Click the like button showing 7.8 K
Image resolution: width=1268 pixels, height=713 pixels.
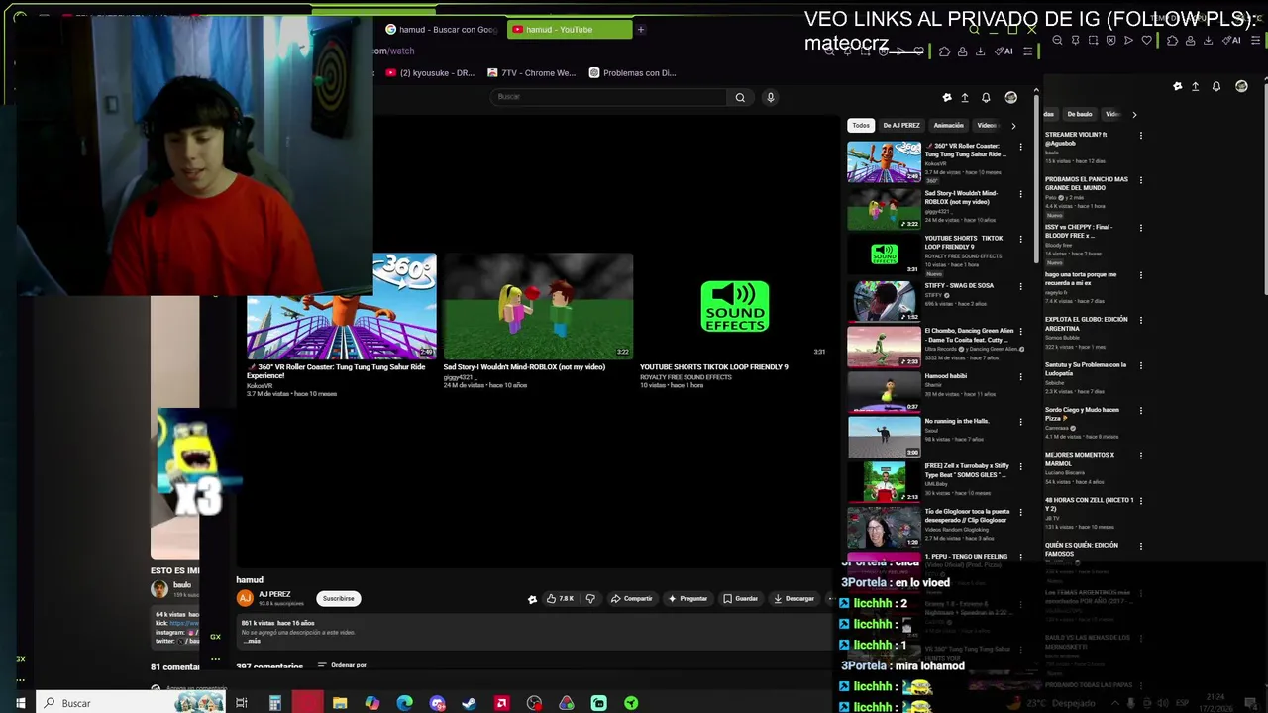pyautogui.click(x=561, y=598)
